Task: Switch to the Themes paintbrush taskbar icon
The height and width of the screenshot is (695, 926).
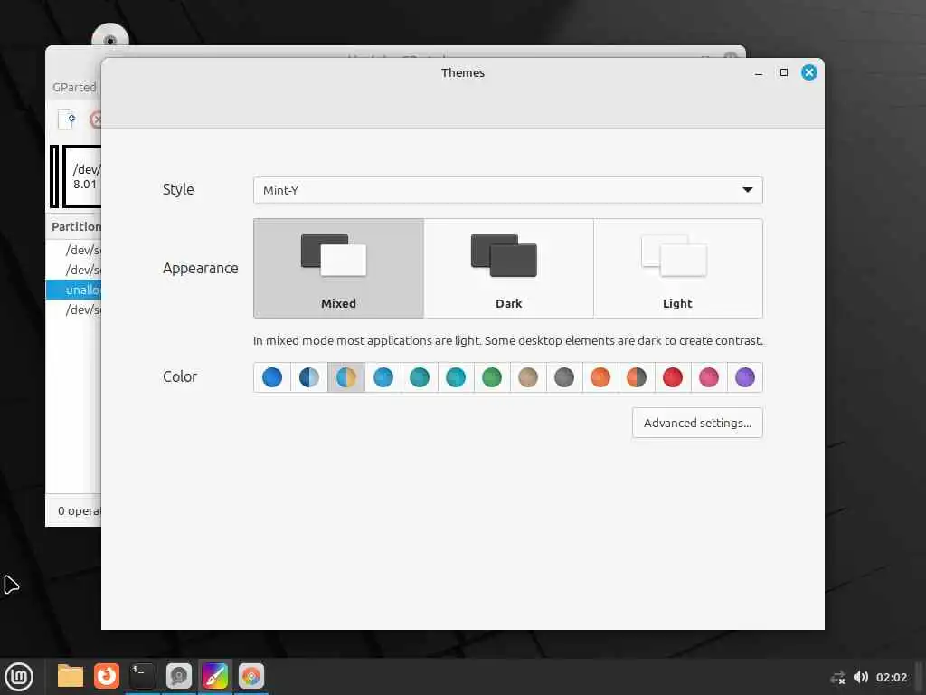Action: coord(215,676)
